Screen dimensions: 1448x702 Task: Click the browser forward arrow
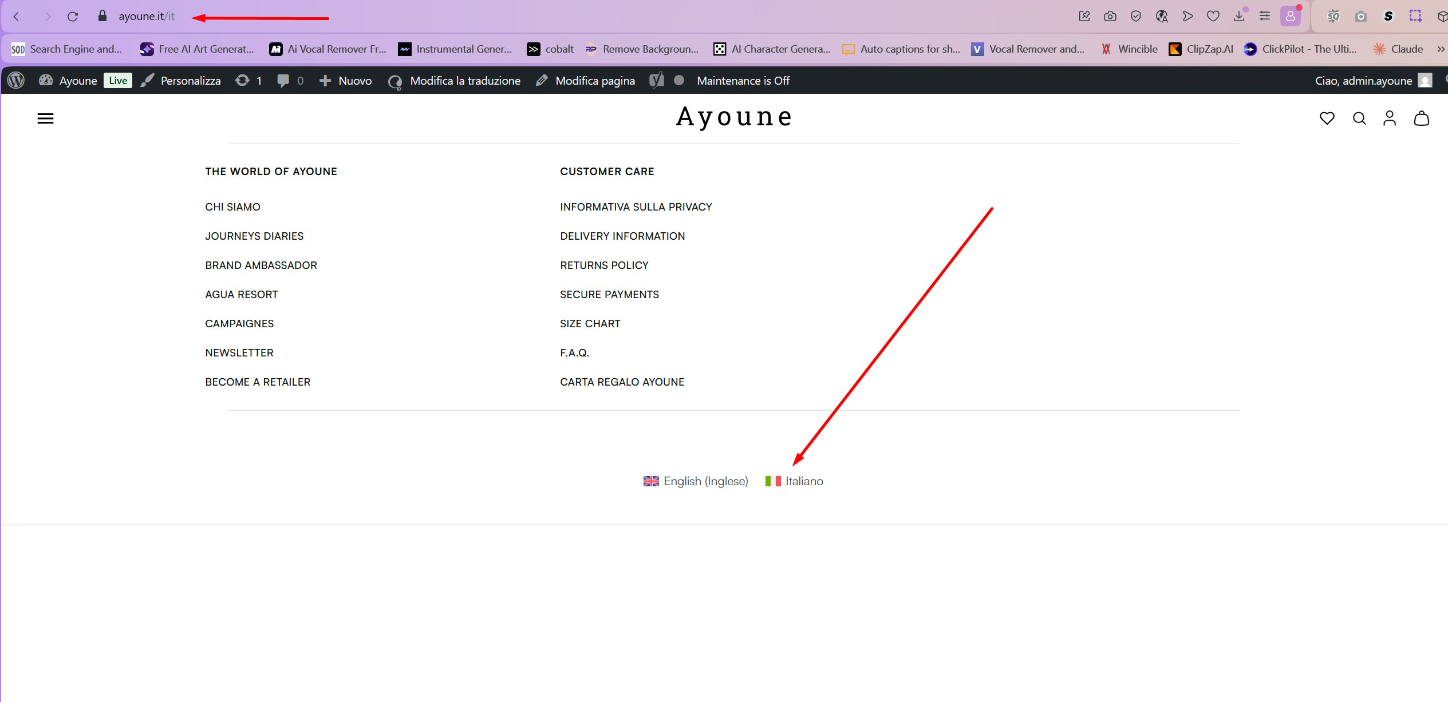pyautogui.click(x=48, y=17)
